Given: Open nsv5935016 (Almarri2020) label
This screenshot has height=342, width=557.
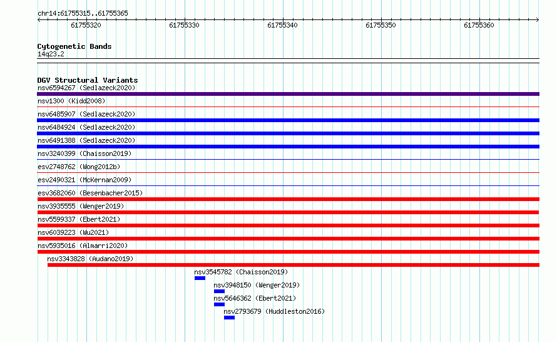Looking at the screenshot, I should pyautogui.click(x=83, y=246).
